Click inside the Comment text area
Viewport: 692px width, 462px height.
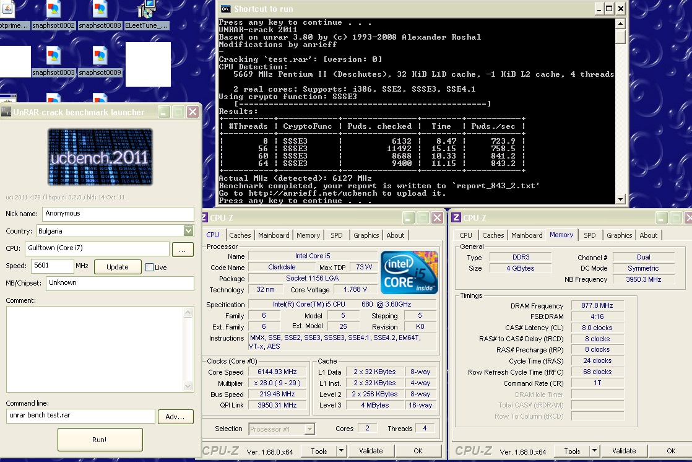[x=95, y=349]
